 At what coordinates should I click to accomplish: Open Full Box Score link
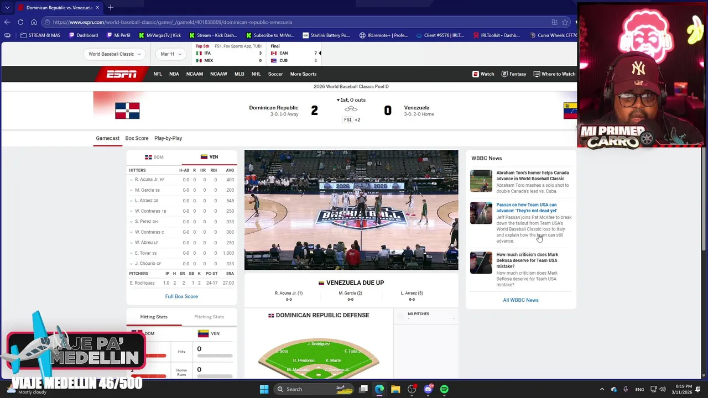181,296
